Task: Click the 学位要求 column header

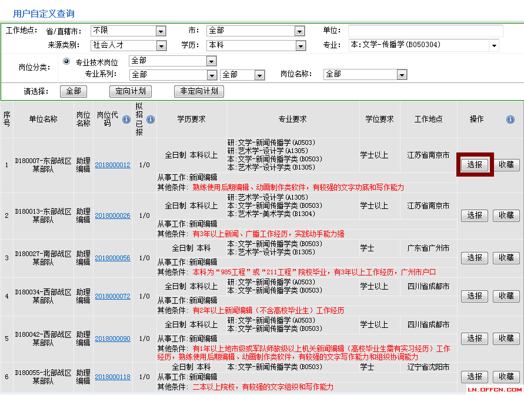Action: tap(380, 120)
